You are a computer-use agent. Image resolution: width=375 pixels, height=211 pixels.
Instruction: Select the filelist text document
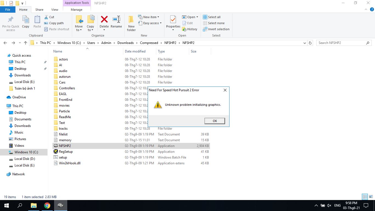click(131, 134)
